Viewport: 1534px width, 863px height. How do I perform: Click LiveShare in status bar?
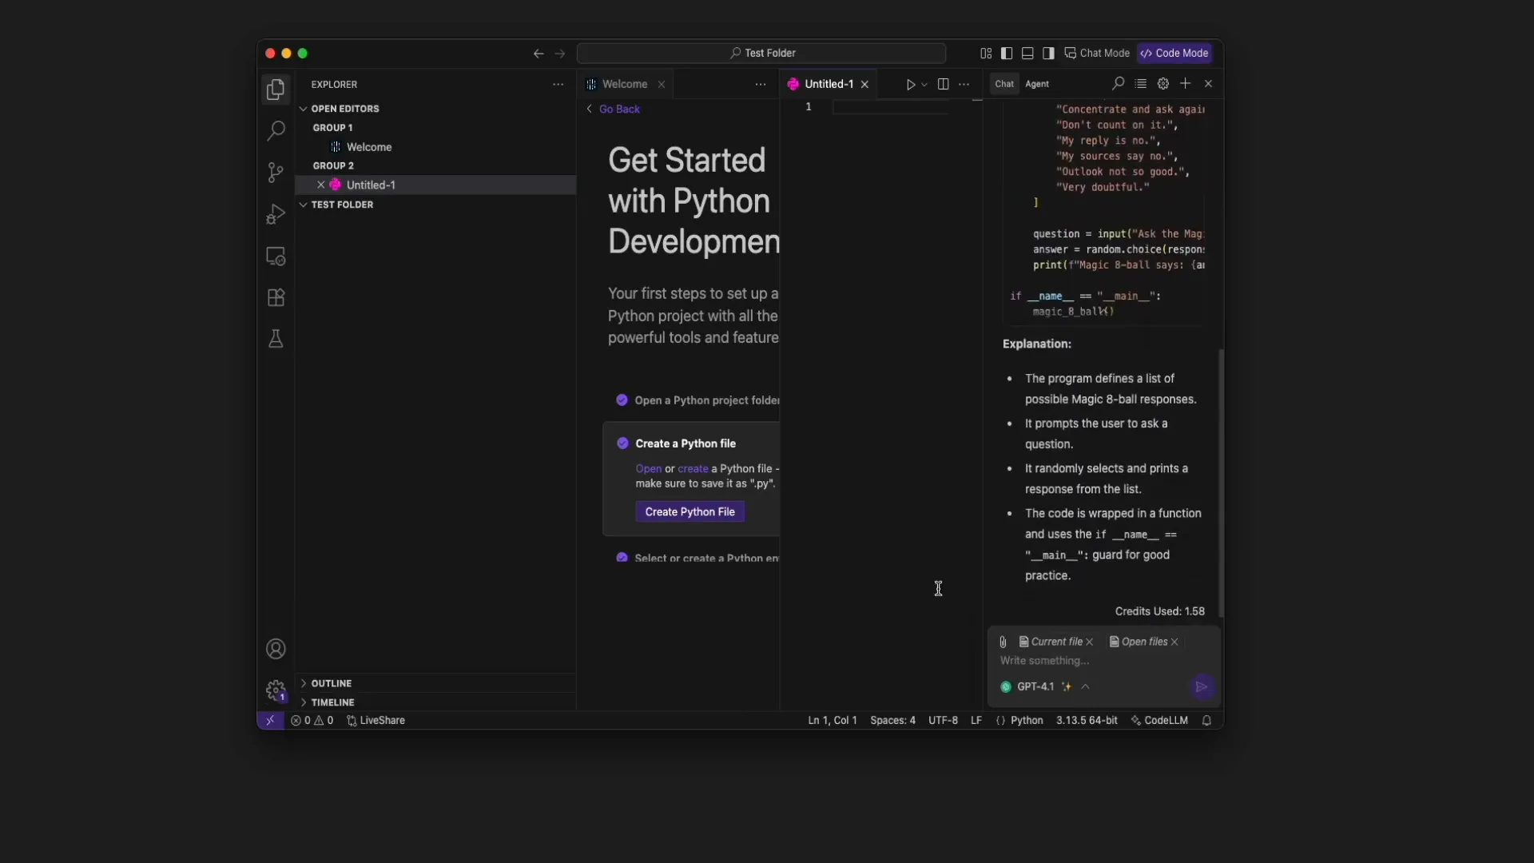[x=376, y=721]
